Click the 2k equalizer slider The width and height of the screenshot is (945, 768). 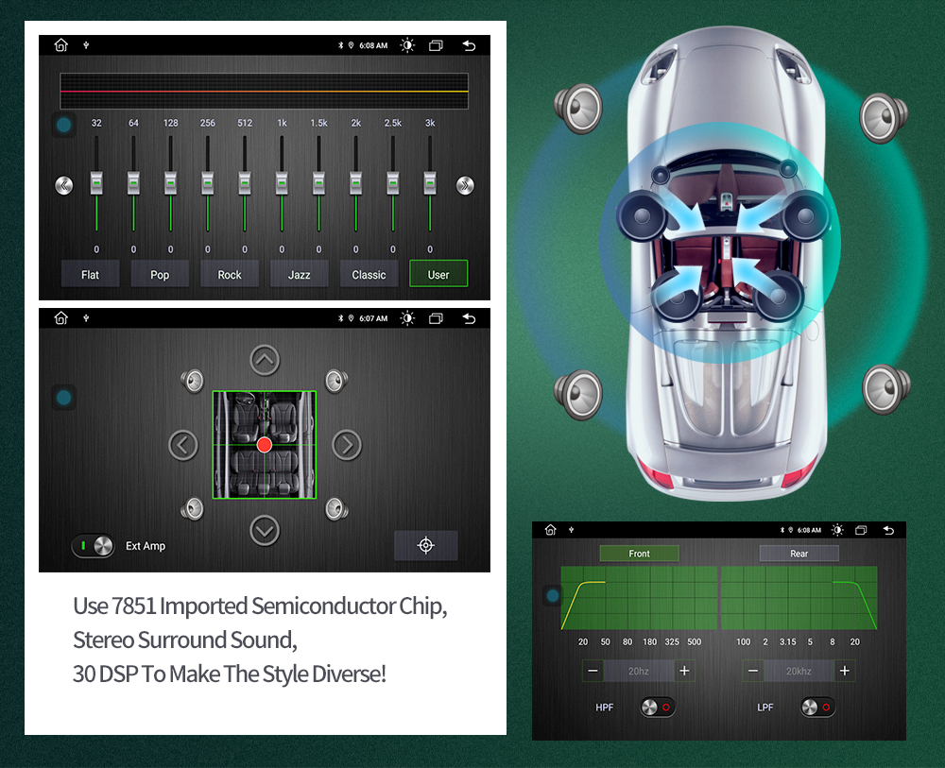pos(355,183)
